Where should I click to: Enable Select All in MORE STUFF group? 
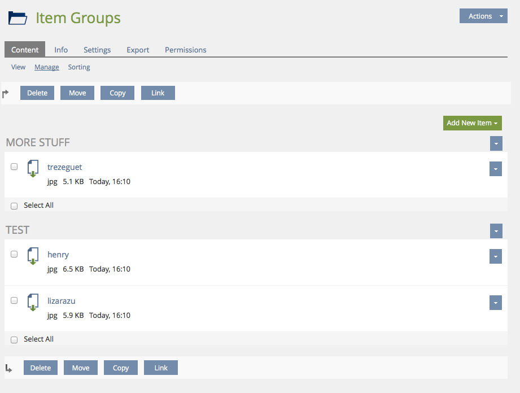click(14, 206)
